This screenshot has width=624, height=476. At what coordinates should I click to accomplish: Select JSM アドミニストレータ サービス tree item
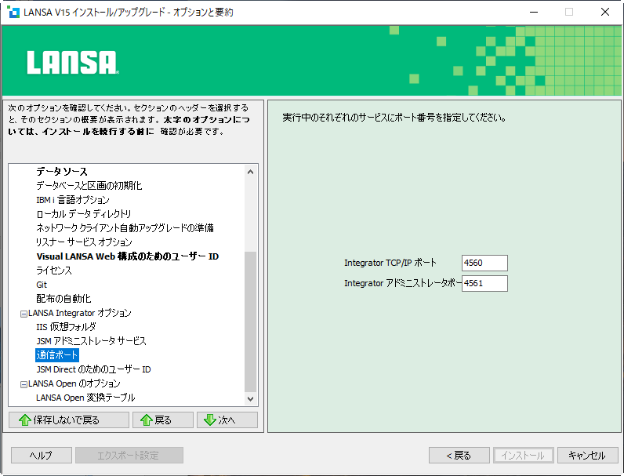coord(91,341)
